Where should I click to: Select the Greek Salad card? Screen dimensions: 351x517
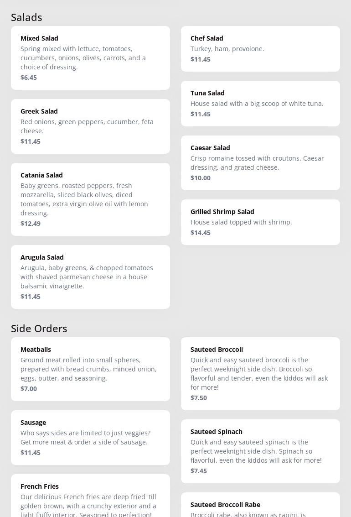pos(90,126)
